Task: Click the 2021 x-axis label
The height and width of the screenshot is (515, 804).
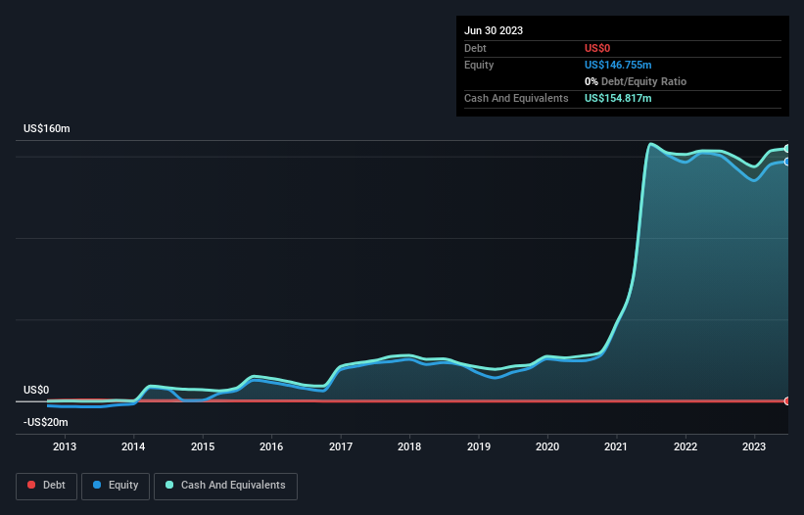Action: pyautogui.click(x=616, y=446)
